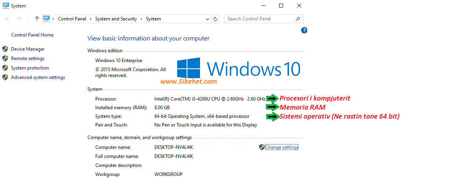Select the Windows 10 Enterprise text
452x185 pixels.
[x=119, y=60]
